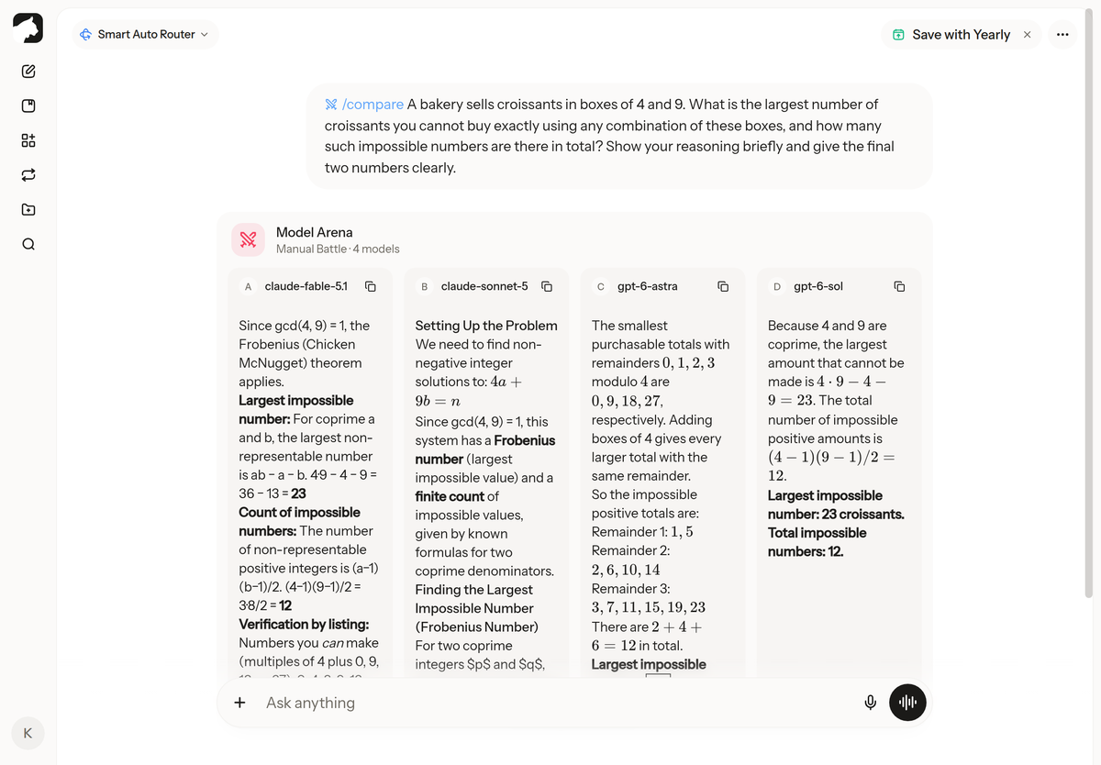Image resolution: width=1101 pixels, height=765 pixels.
Task: Copy claude-sonnet-5 response
Action: (x=547, y=286)
